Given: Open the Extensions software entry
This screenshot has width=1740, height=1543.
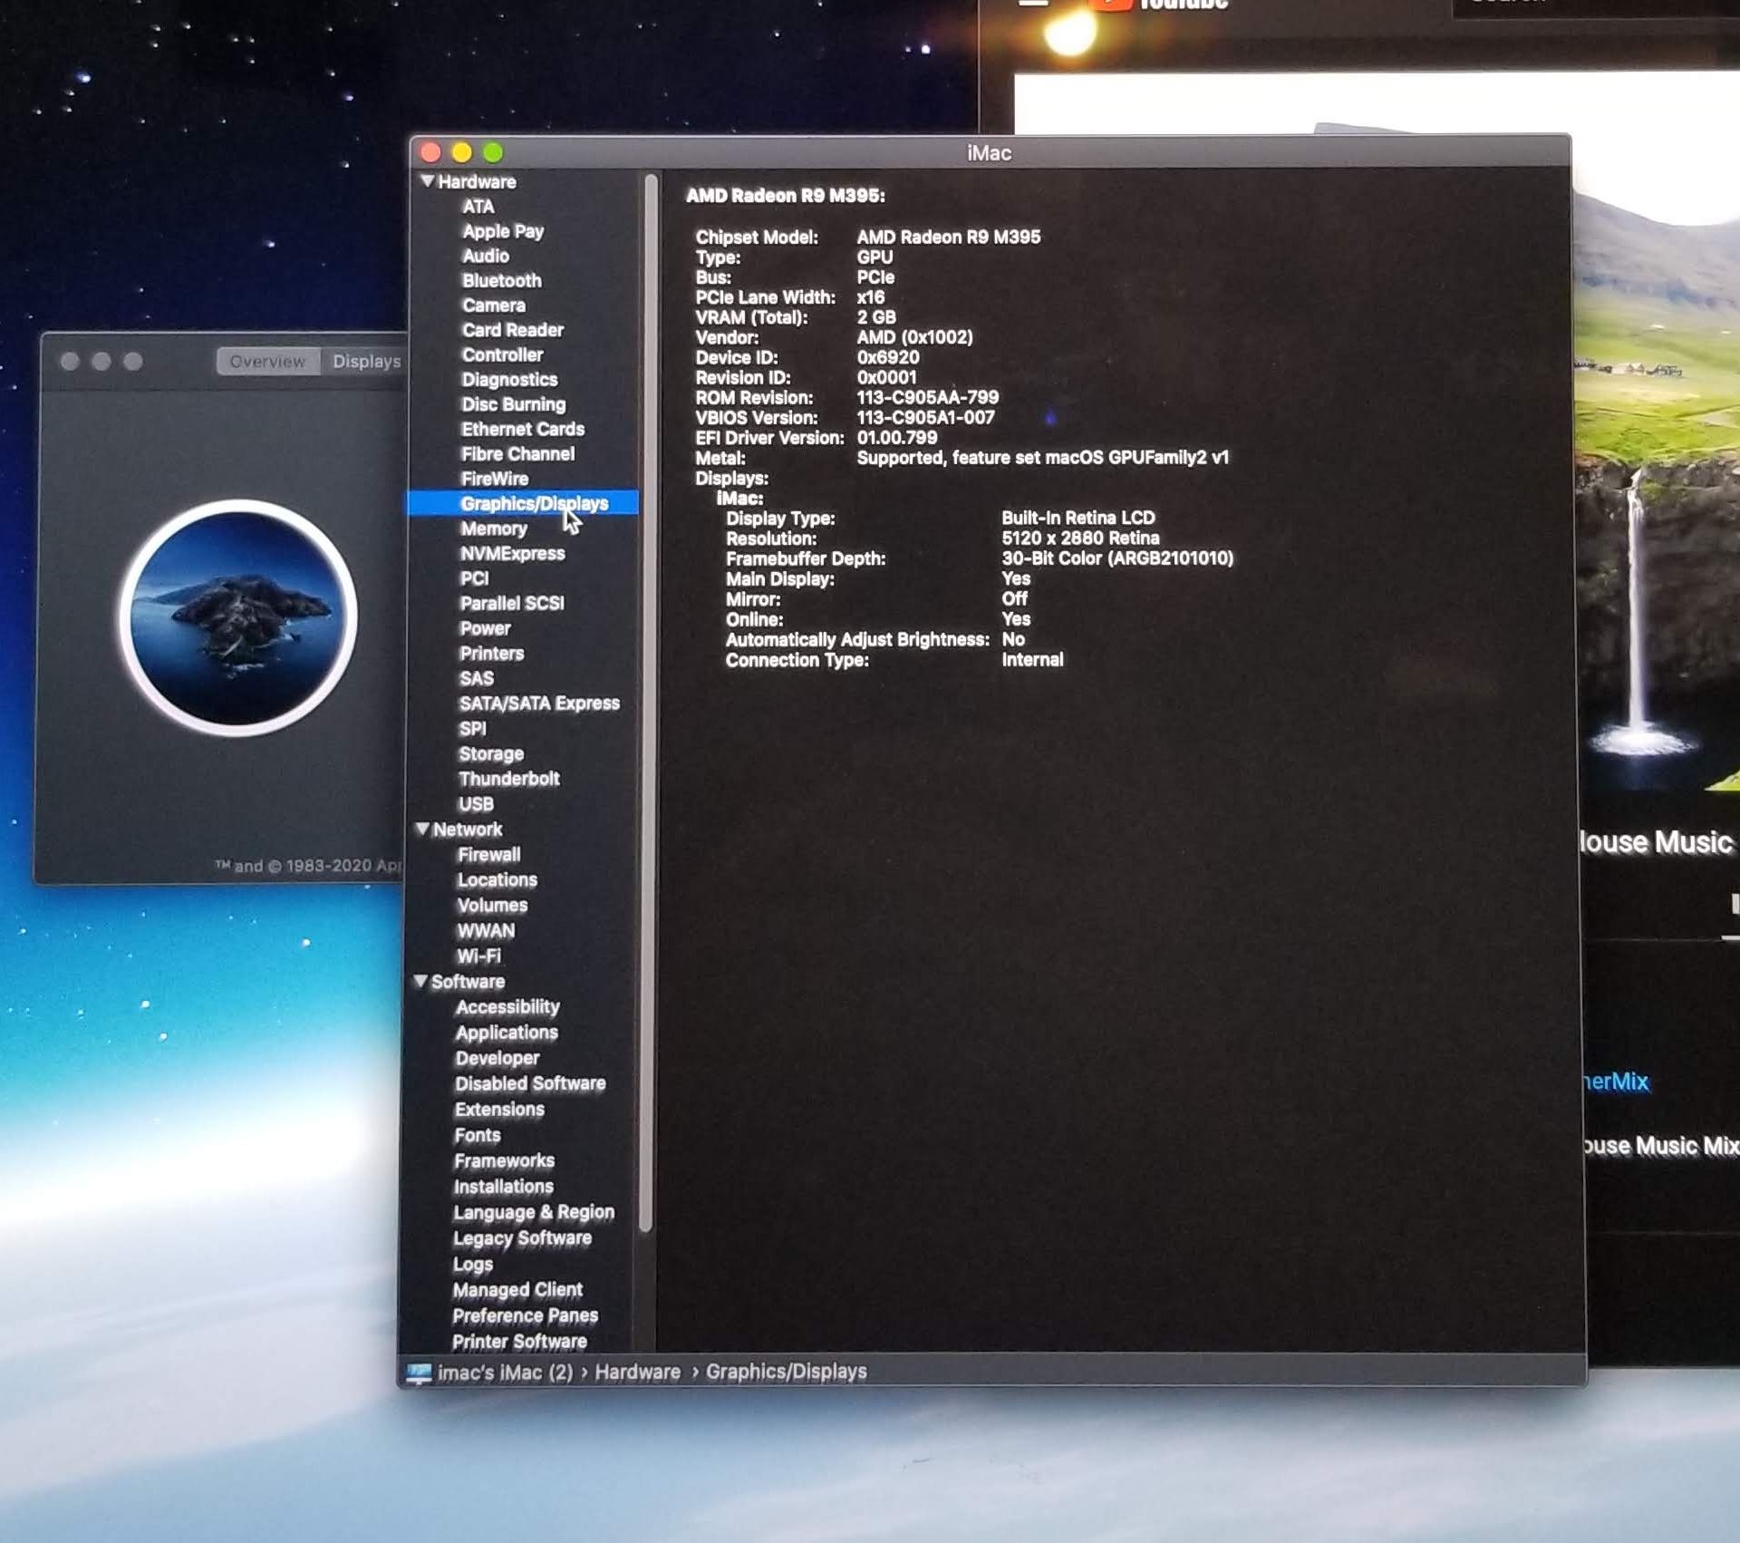Looking at the screenshot, I should click(x=498, y=1109).
